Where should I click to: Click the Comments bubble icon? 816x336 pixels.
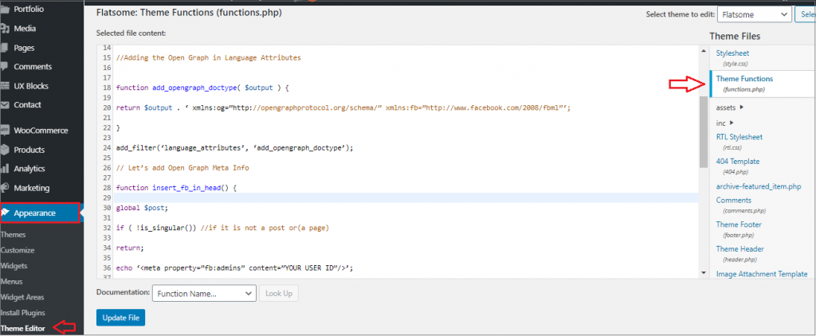coord(4,67)
